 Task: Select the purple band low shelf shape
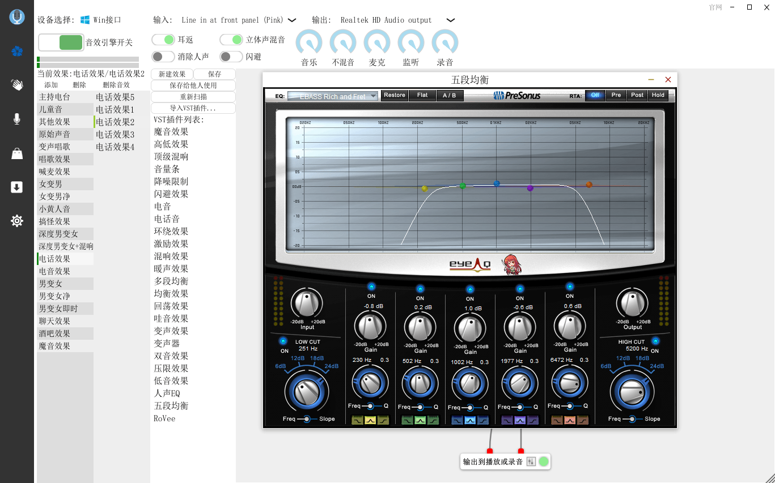[507, 420]
